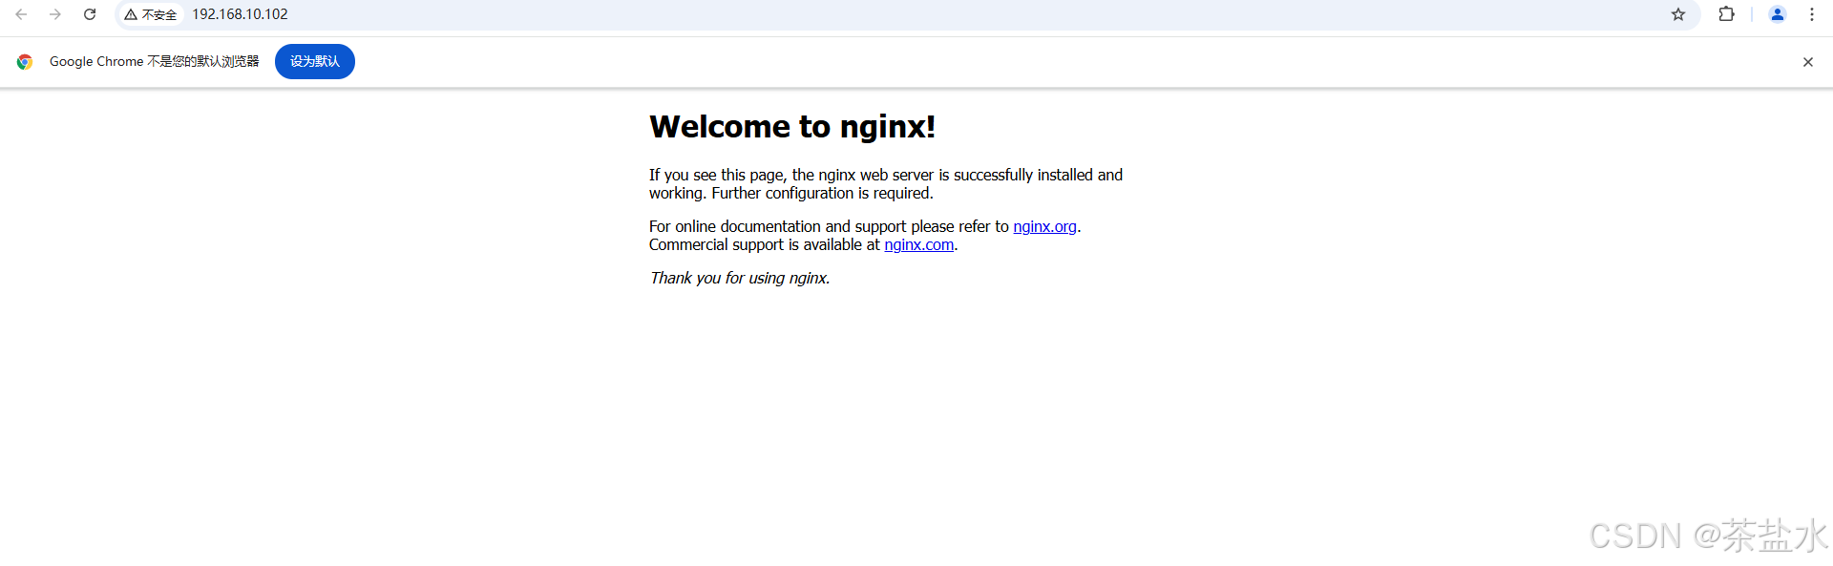Click the 'Welcome to nginx!' heading
This screenshot has width=1833, height=566.
pyautogui.click(x=792, y=126)
